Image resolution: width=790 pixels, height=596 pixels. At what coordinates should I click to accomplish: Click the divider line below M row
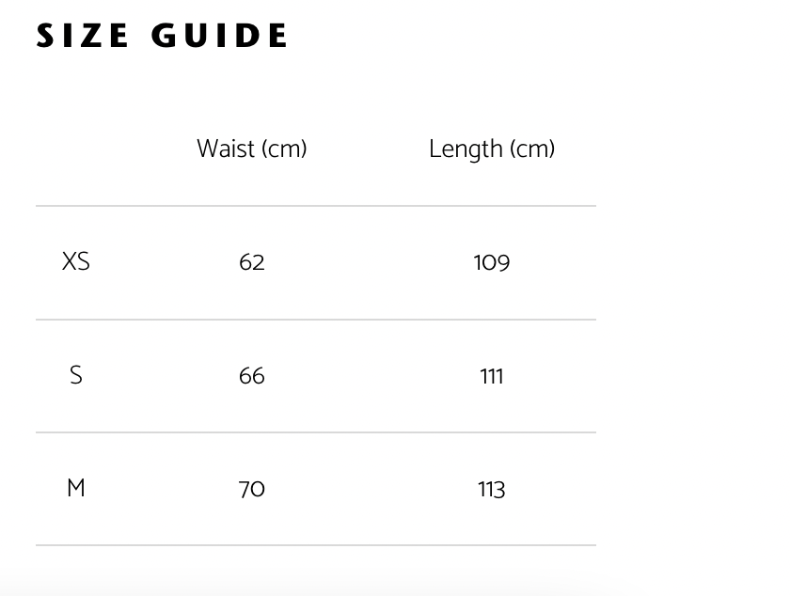[x=316, y=545]
